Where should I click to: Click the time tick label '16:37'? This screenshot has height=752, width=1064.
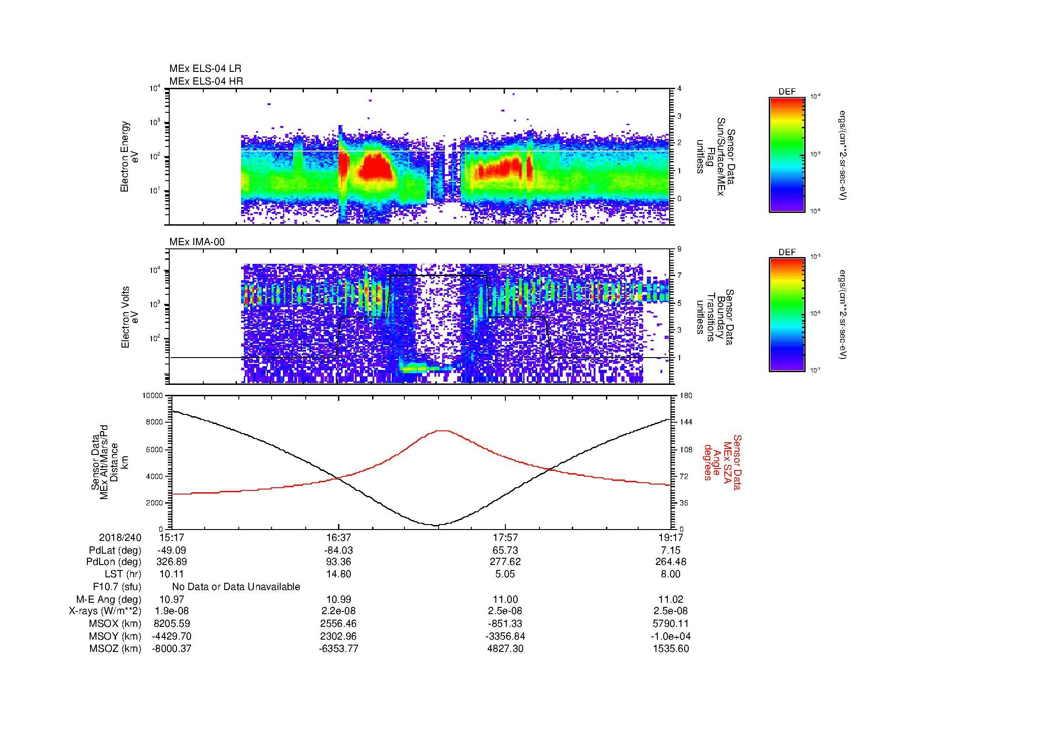339,537
